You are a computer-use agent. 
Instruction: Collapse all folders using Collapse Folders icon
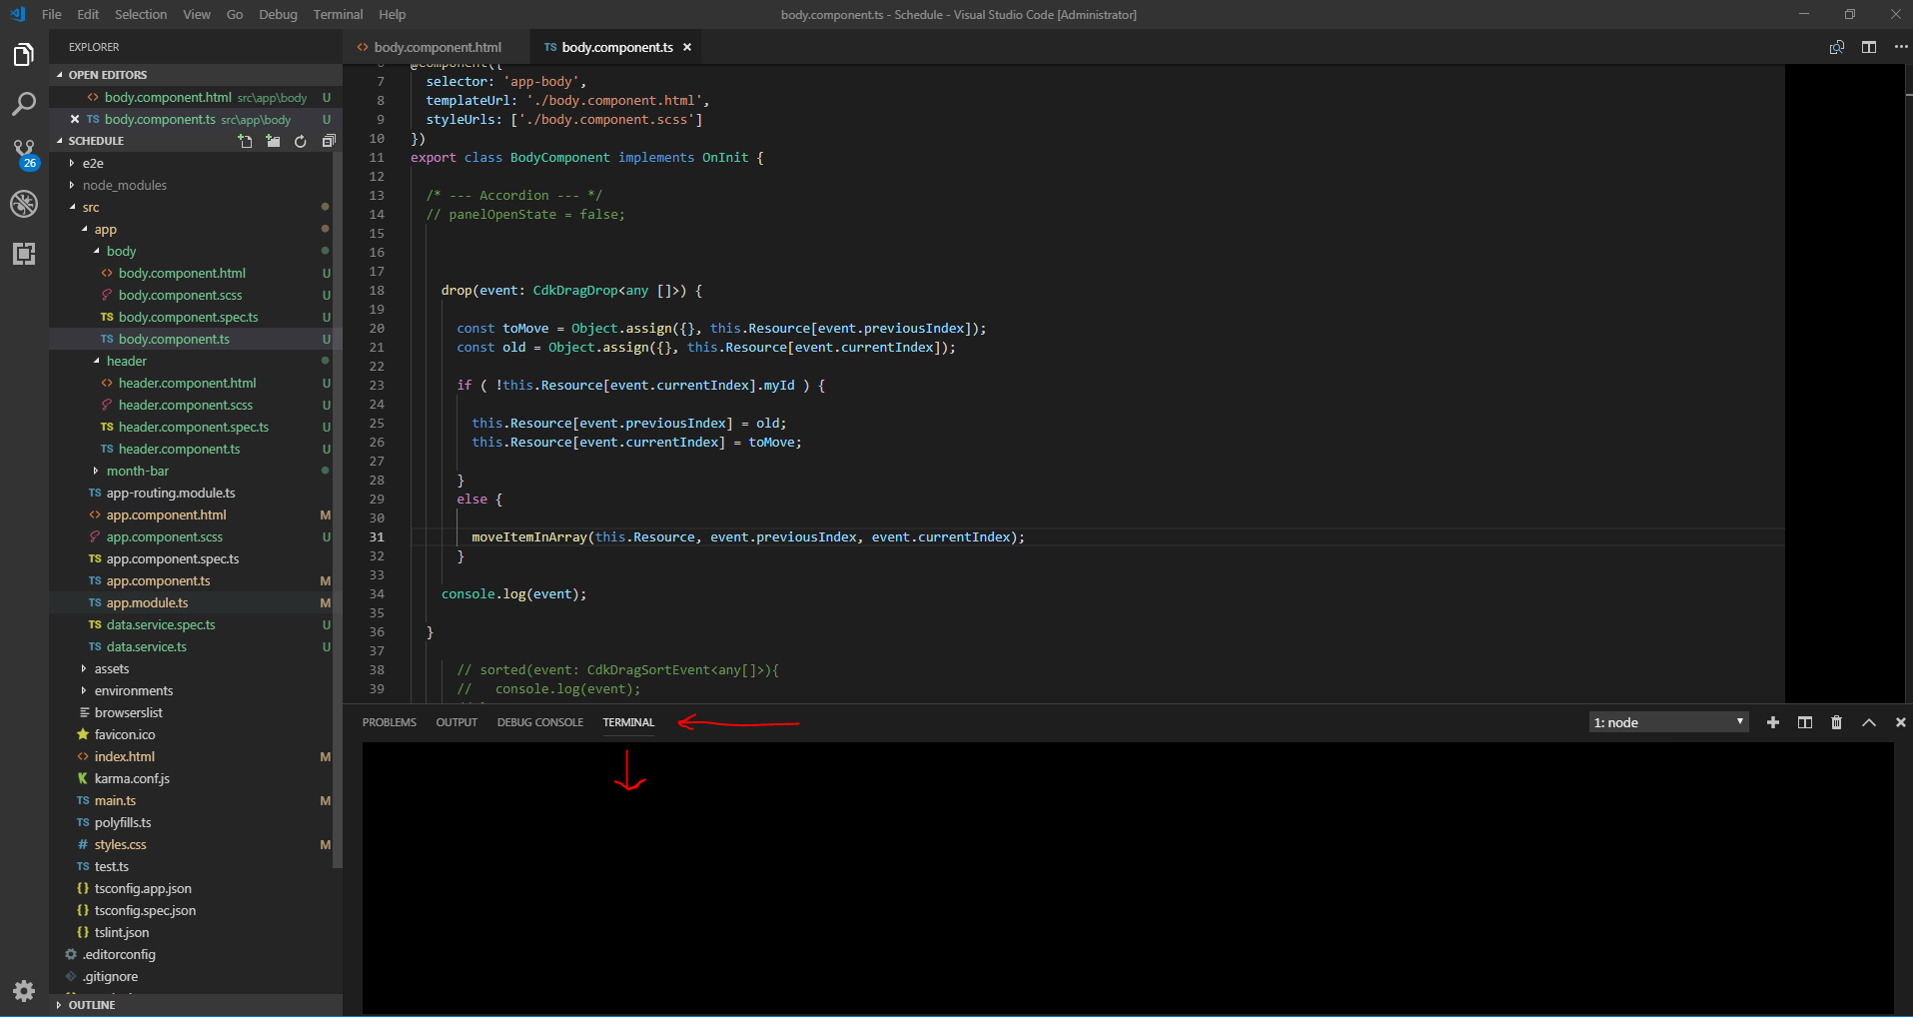click(x=329, y=141)
